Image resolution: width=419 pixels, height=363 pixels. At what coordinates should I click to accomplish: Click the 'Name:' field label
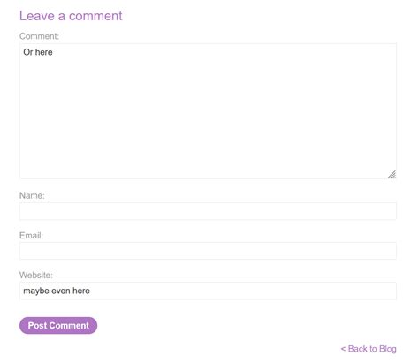(x=32, y=195)
